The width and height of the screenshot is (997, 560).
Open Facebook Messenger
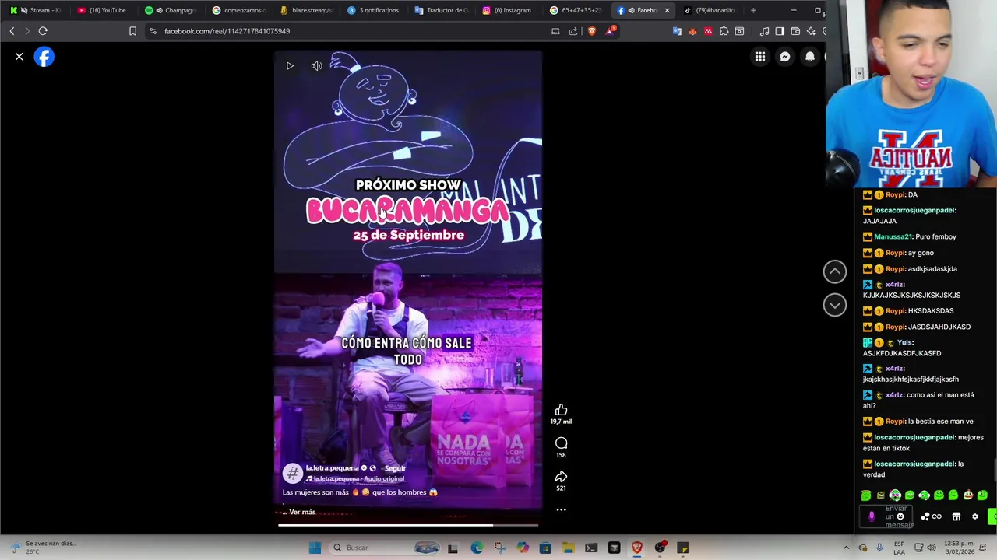[785, 57]
